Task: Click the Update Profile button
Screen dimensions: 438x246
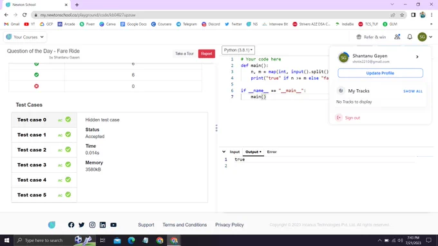Action: [380, 73]
